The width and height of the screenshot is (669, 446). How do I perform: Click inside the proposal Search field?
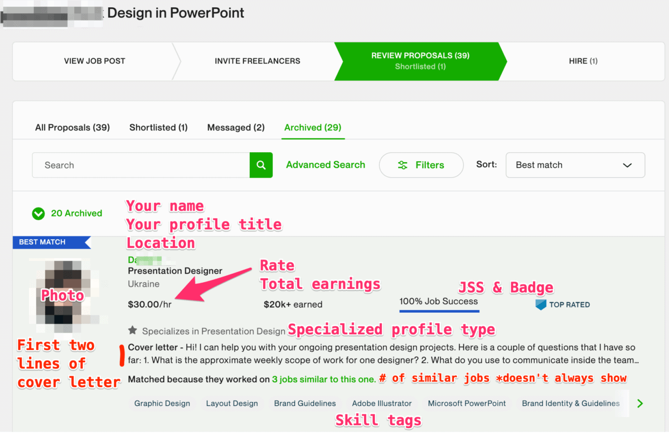coord(139,164)
